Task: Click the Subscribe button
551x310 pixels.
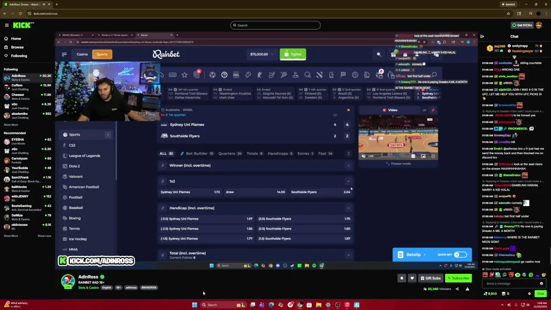Action: (x=458, y=279)
